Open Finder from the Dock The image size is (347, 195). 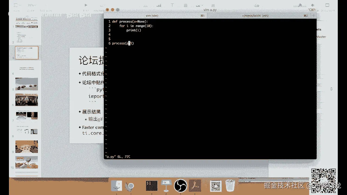117,186
